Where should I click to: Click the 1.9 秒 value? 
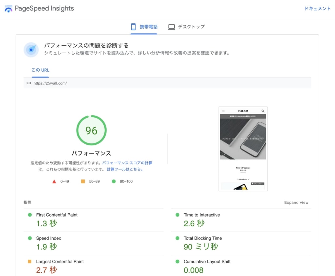tap(46, 247)
